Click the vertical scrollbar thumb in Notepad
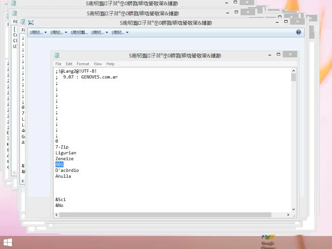 (x=293, y=77)
